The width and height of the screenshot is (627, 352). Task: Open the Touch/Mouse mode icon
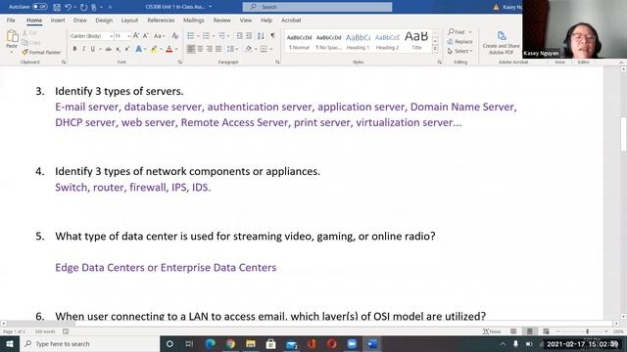94,7
